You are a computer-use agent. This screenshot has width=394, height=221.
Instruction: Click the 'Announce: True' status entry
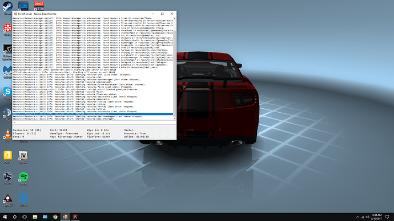point(135,133)
